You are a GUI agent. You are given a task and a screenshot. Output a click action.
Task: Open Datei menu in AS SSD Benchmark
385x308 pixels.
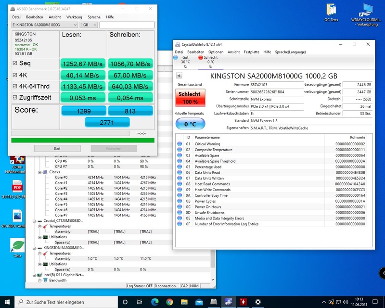click(16, 17)
